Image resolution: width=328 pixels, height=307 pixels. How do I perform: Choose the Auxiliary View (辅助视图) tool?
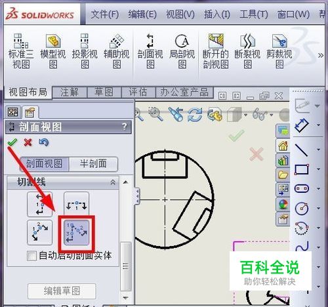pos(117,51)
